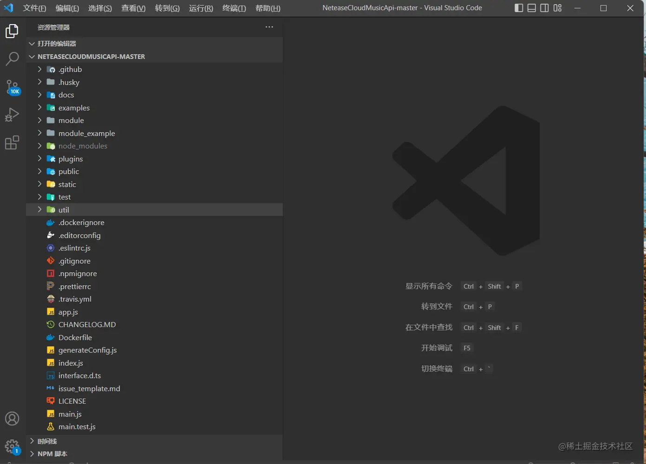Screen dimensions: 646x464
Task: Open Source Control view with 10K badge
Action: [13, 87]
